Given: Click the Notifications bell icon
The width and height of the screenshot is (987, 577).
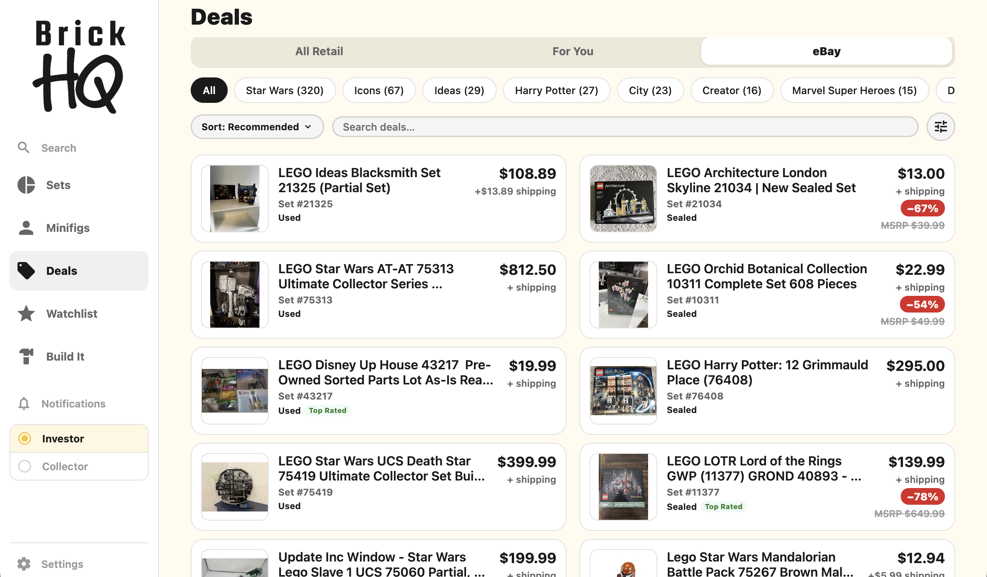Looking at the screenshot, I should 24,403.
